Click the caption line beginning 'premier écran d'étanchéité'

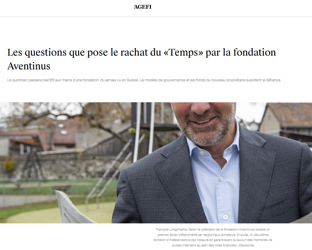tap(213, 235)
